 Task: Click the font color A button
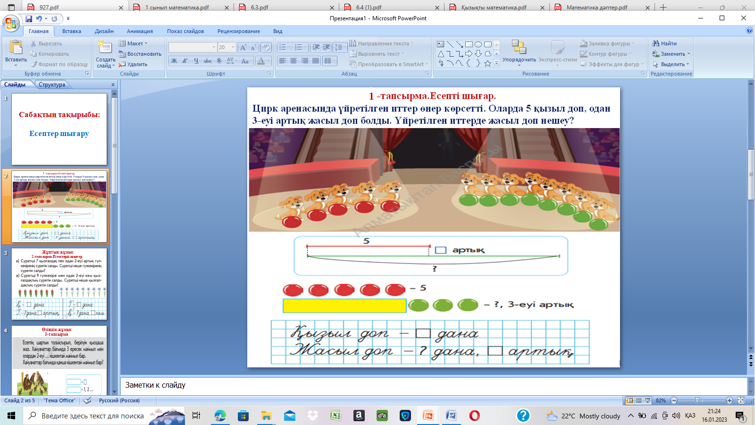[261, 61]
